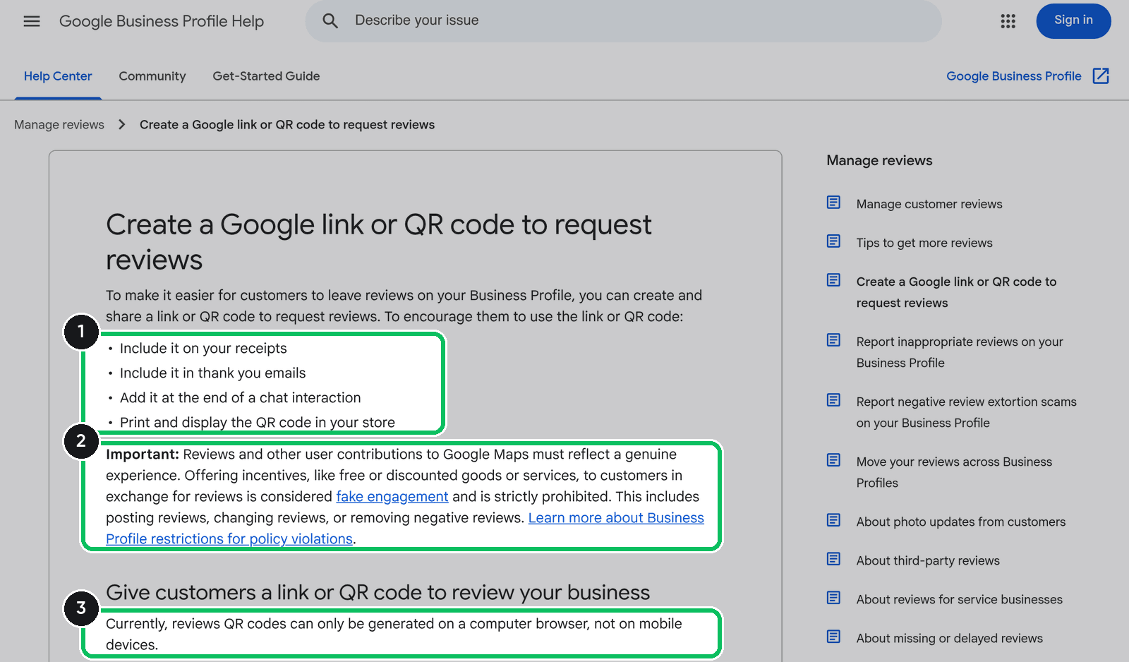Viewport: 1129px width, 662px height.
Task: Open the fake engagement link
Action: coord(392,497)
